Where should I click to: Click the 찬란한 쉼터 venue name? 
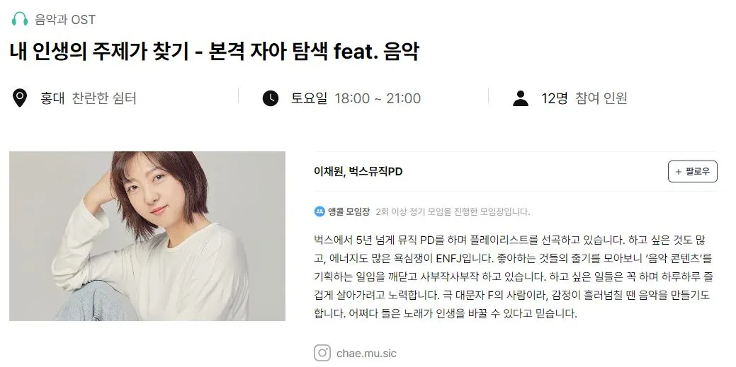(104, 98)
